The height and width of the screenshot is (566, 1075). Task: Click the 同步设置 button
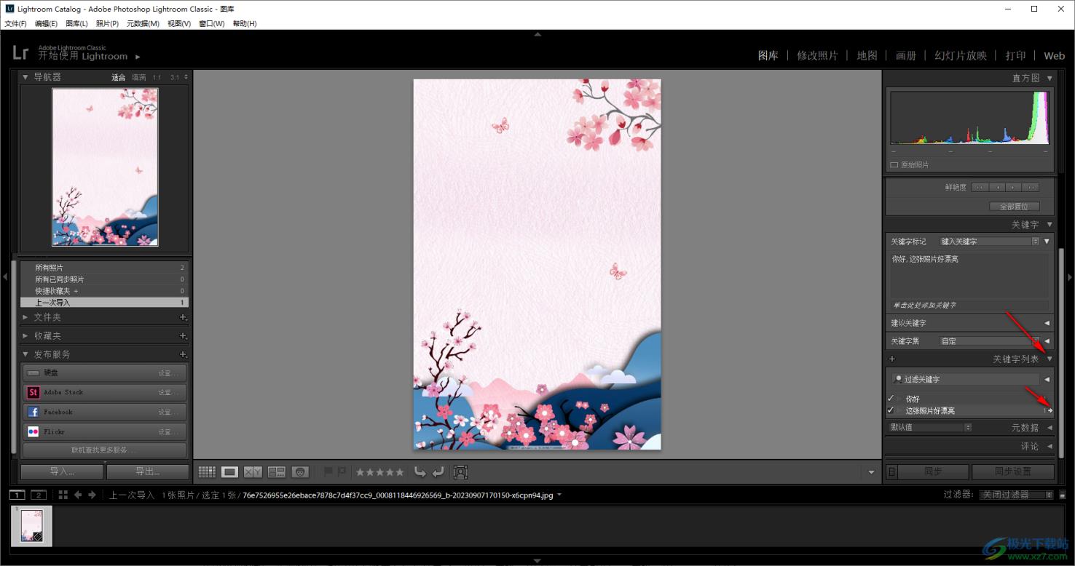click(x=1012, y=471)
